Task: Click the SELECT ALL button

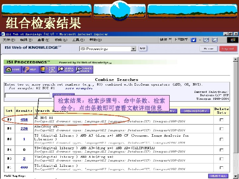Action: (x=218, y=176)
